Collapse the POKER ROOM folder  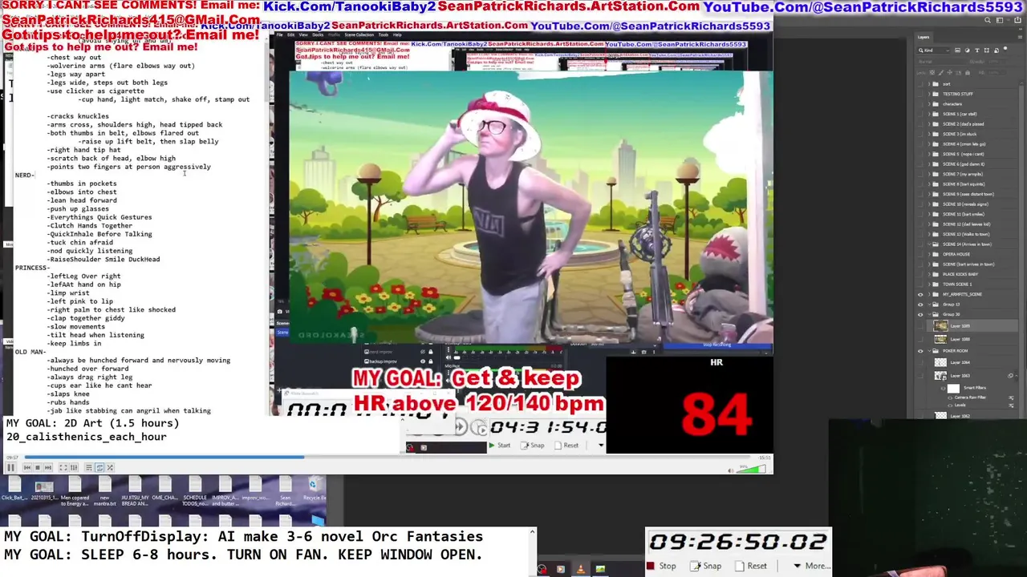929,351
